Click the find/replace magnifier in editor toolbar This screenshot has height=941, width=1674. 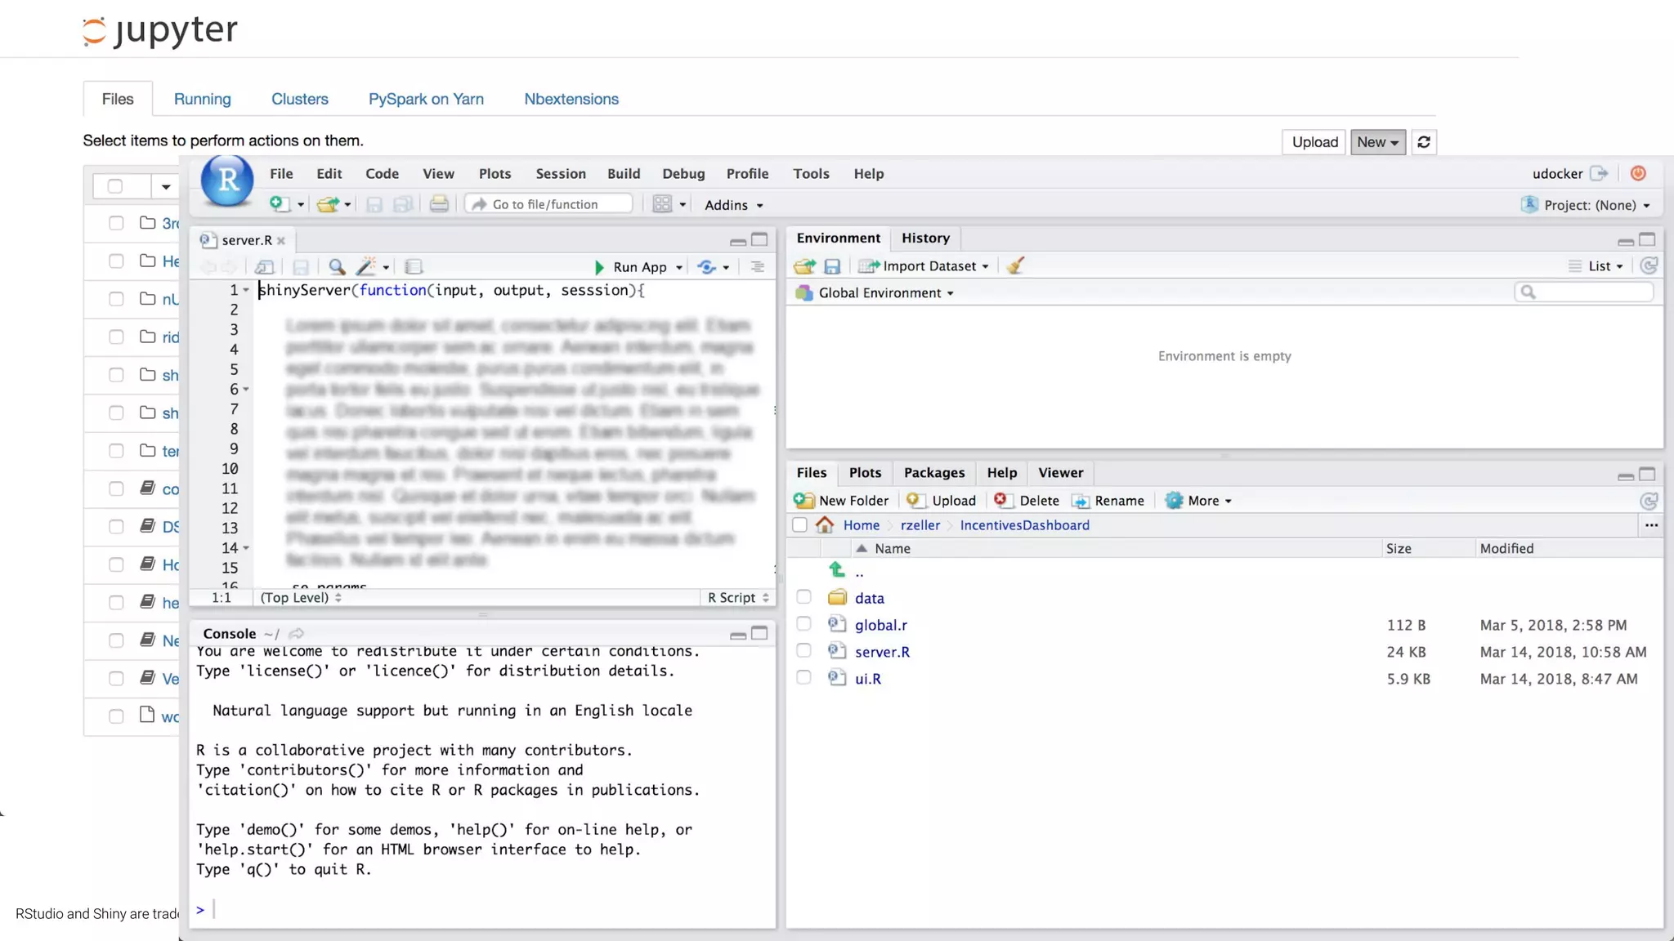[337, 267]
